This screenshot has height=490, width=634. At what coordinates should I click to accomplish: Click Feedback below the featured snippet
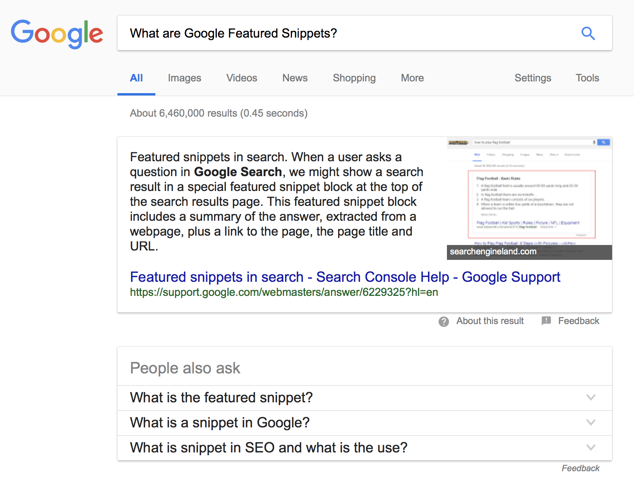tap(578, 321)
